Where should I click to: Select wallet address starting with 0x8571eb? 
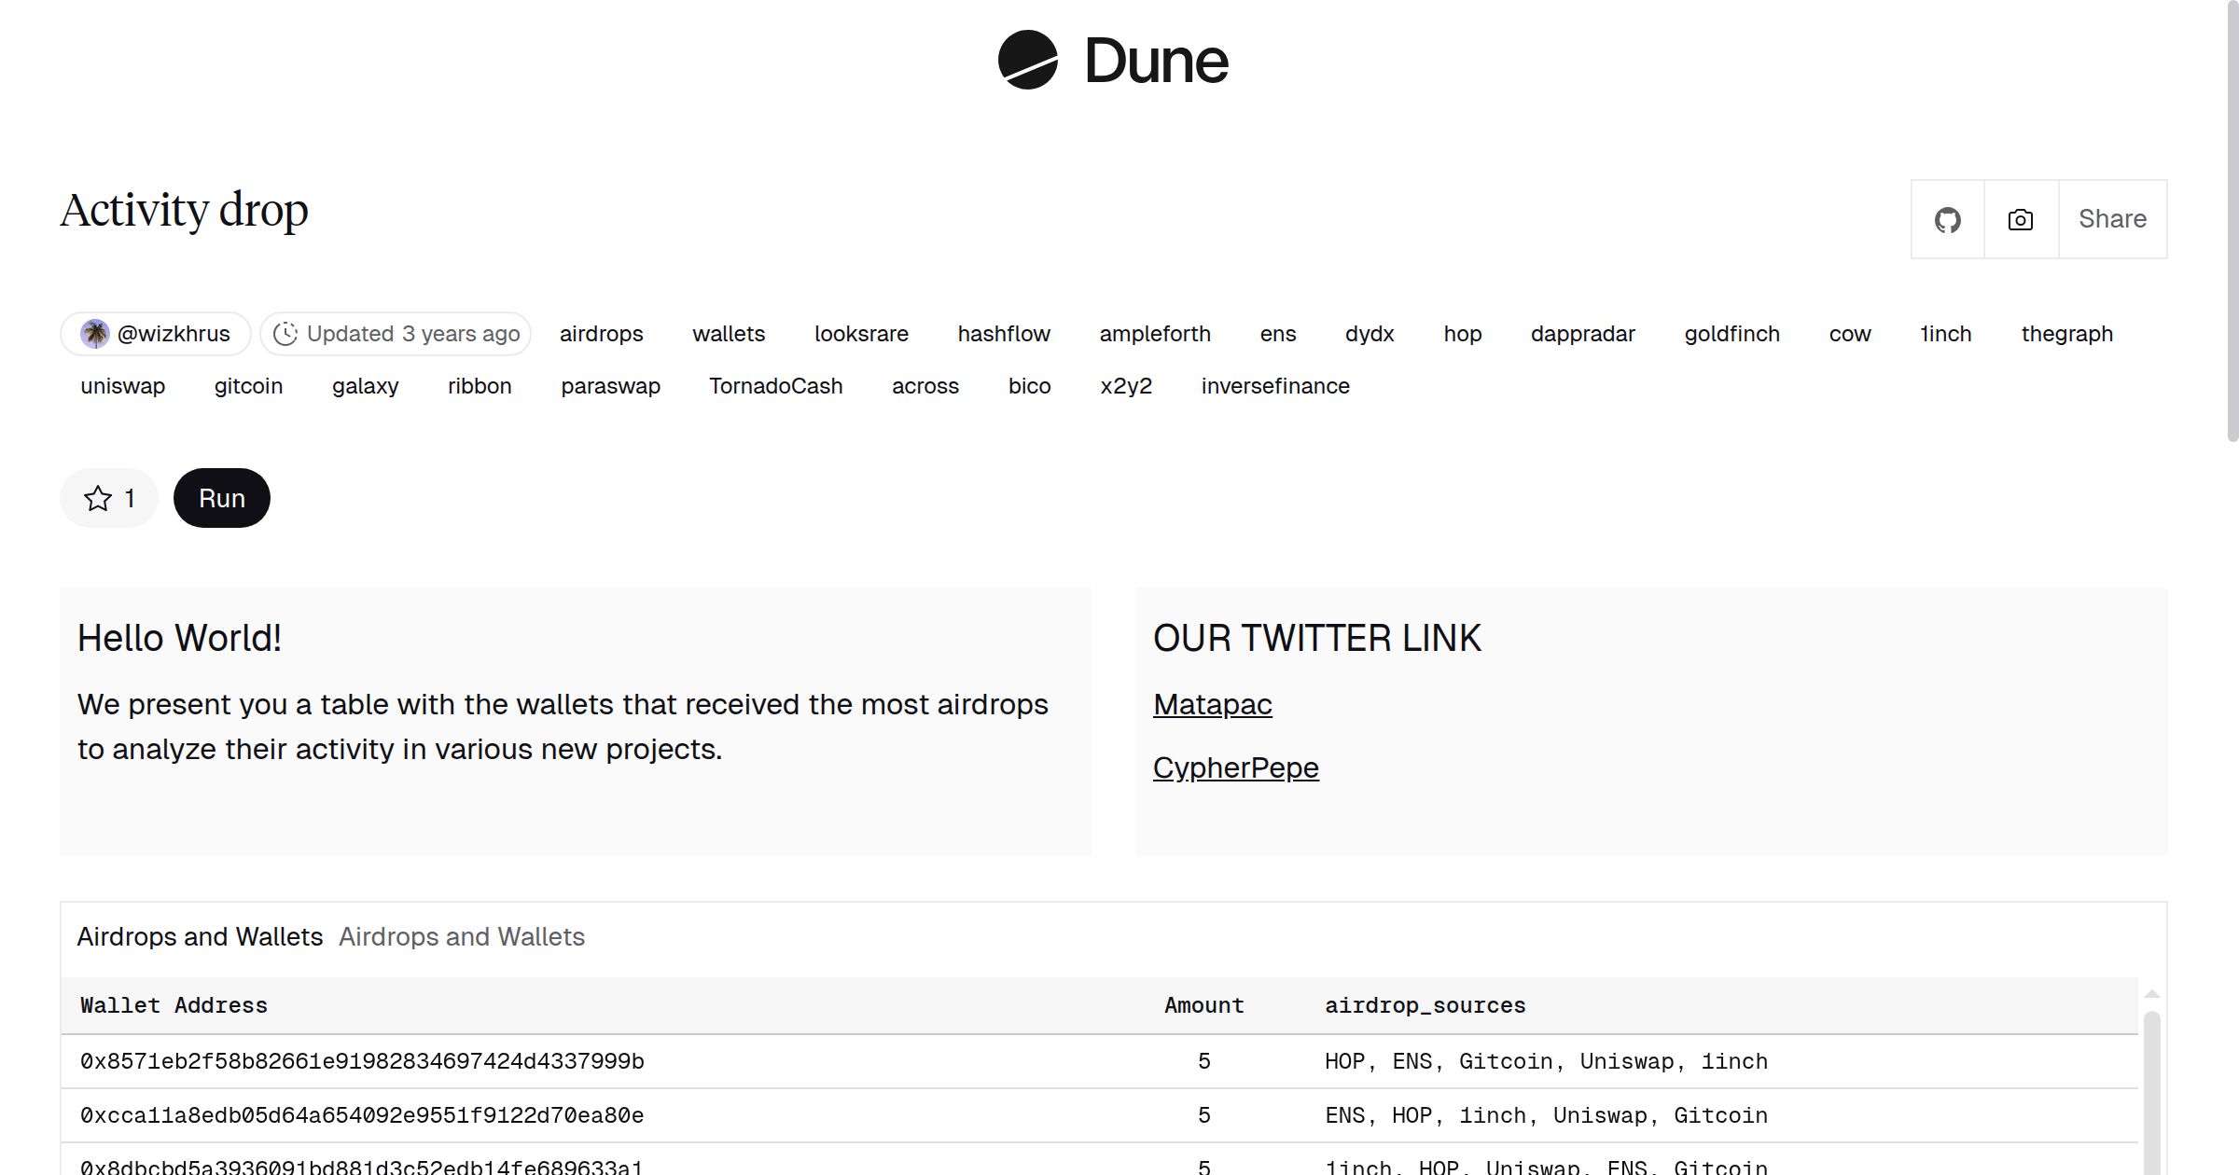click(x=362, y=1061)
